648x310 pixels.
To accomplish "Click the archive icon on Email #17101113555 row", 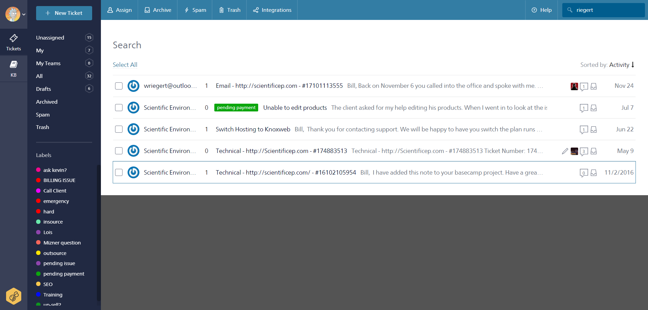I will 594,86.
